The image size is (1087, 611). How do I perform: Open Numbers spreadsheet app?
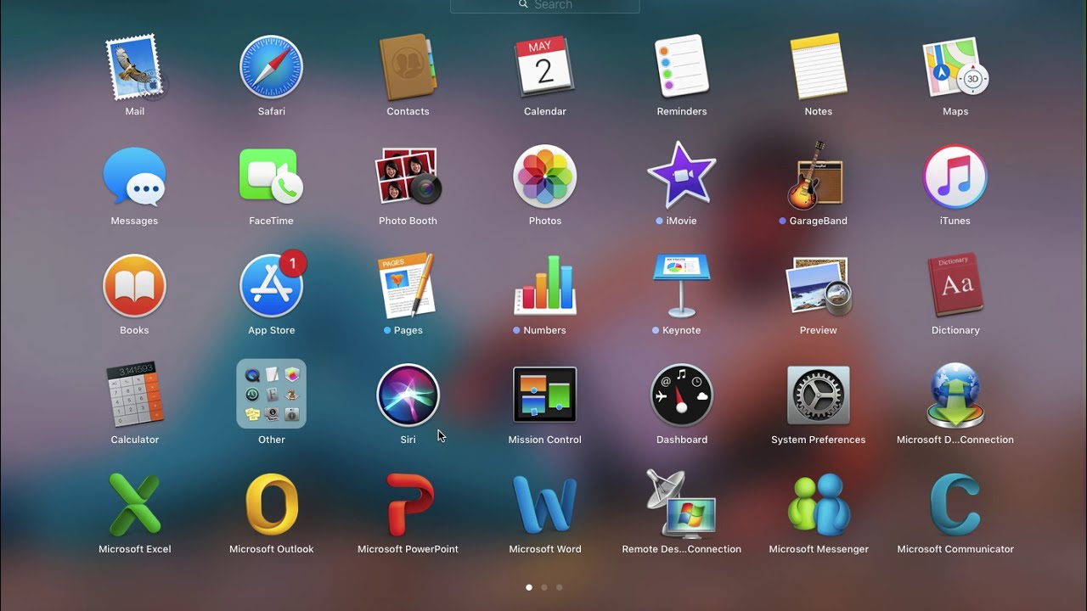tap(544, 286)
